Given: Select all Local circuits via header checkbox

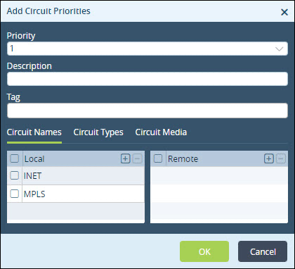Looking at the screenshot, I should pyautogui.click(x=15, y=158).
